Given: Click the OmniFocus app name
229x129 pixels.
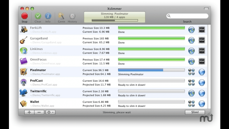Looking at the screenshot, I should [38, 59].
